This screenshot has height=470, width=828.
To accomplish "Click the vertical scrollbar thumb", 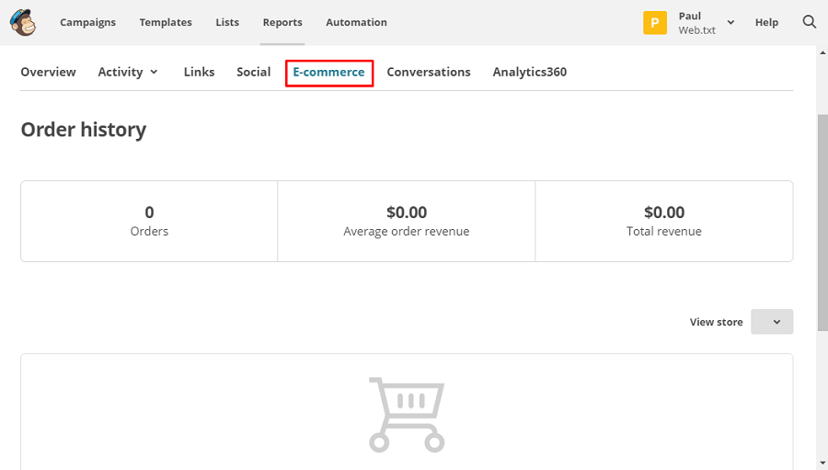I will [x=822, y=223].
